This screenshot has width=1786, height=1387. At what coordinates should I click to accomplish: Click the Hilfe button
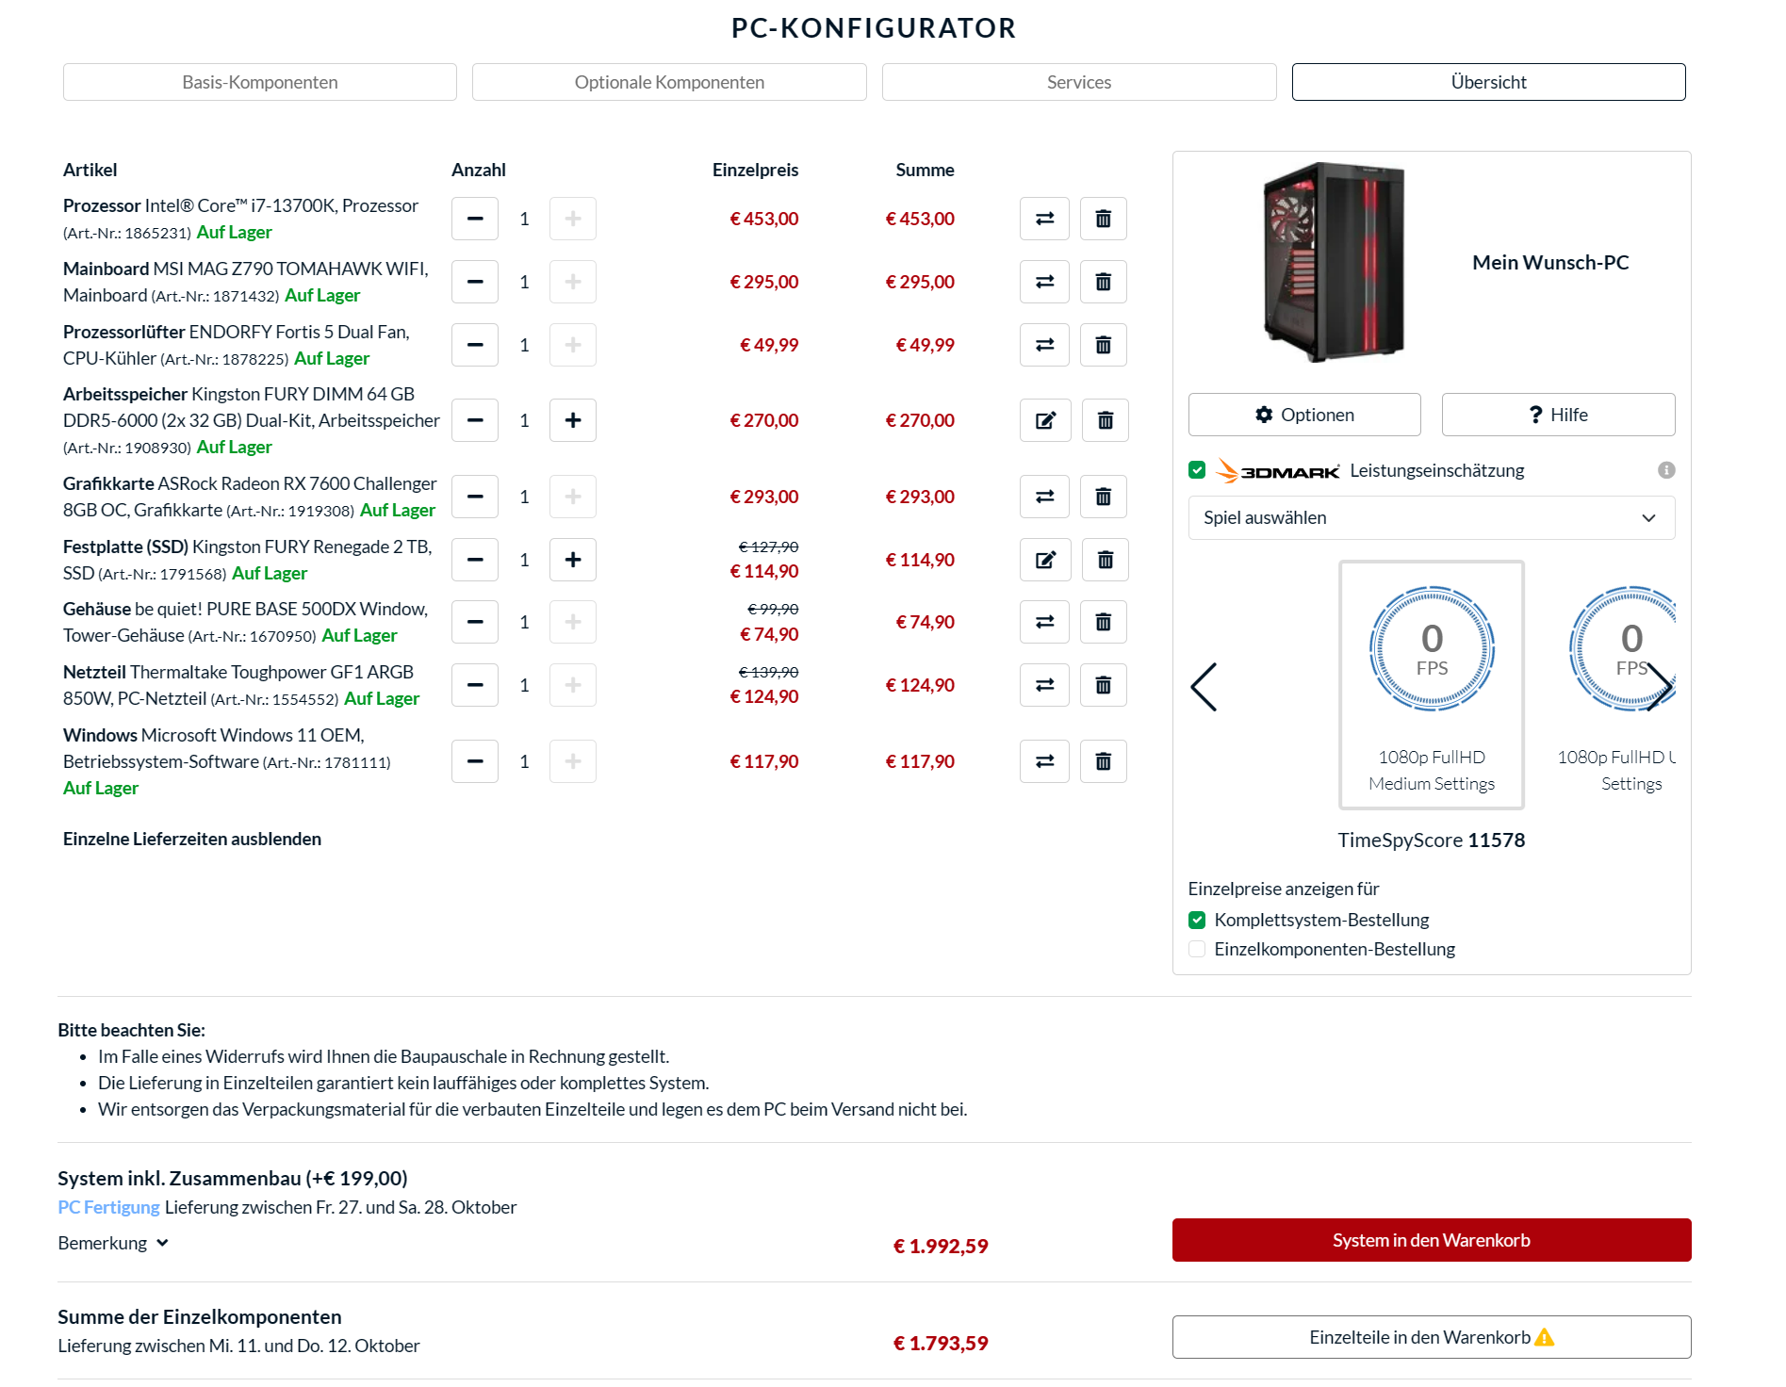tap(1559, 415)
